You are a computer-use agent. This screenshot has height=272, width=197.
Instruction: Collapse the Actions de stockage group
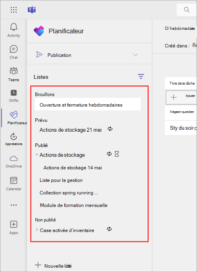(36, 154)
